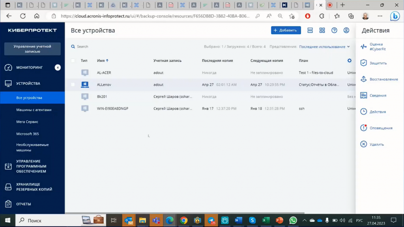Select the WIN-EI90EA8DNGP device name
The width and height of the screenshot is (404, 227).
112,108
